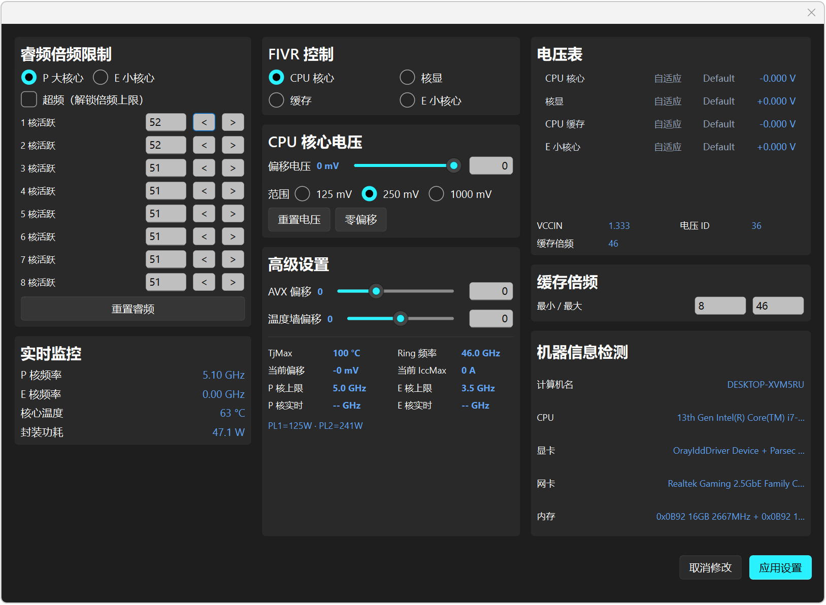Focus the 温度墙偏移 value input field
This screenshot has height=605, width=826.
coord(491,318)
